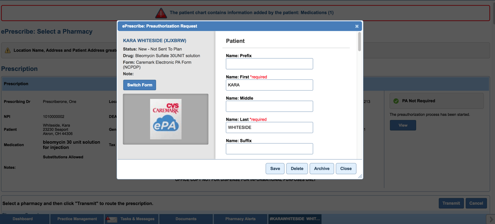Select the Pharmacy Alerts tab
The width and height of the screenshot is (495, 224).
pyautogui.click(x=240, y=218)
